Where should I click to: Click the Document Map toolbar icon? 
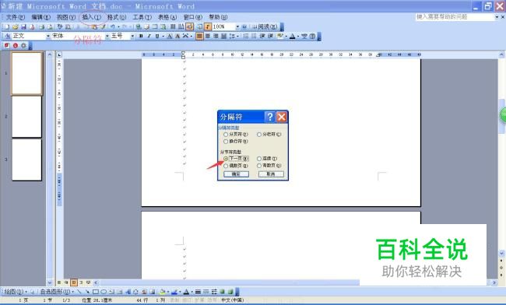click(x=199, y=26)
